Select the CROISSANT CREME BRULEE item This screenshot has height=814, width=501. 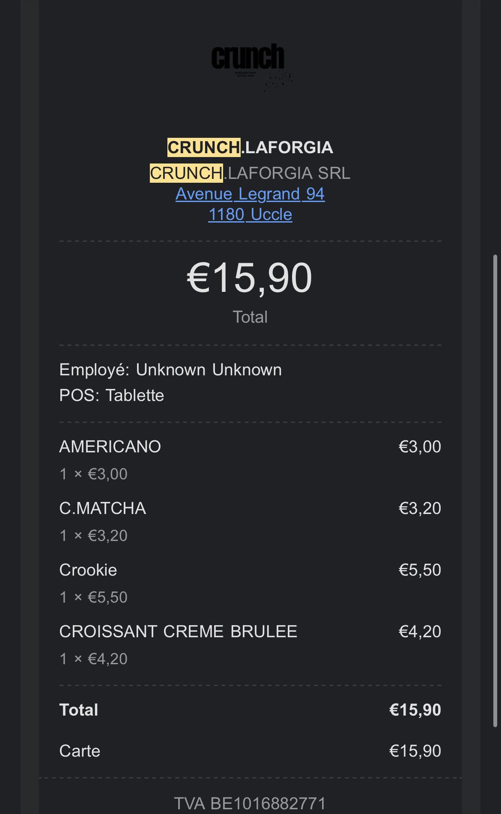(178, 631)
